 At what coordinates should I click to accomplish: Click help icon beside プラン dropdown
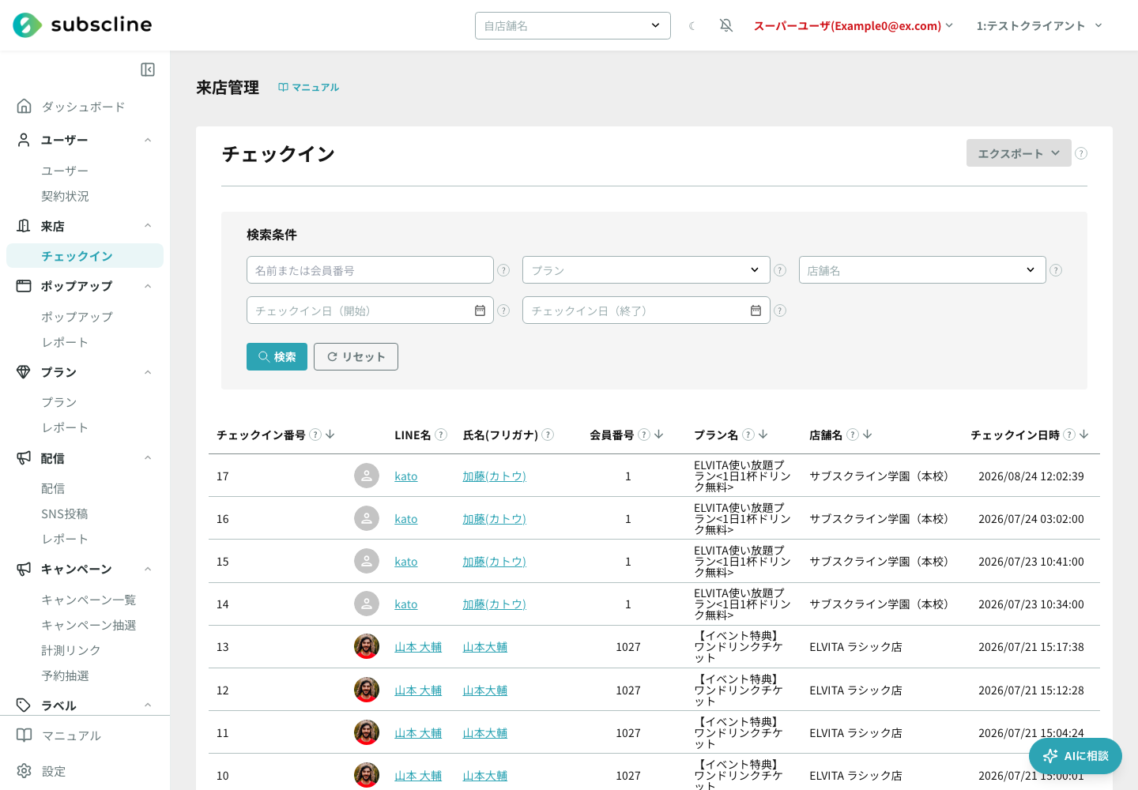[x=780, y=270]
